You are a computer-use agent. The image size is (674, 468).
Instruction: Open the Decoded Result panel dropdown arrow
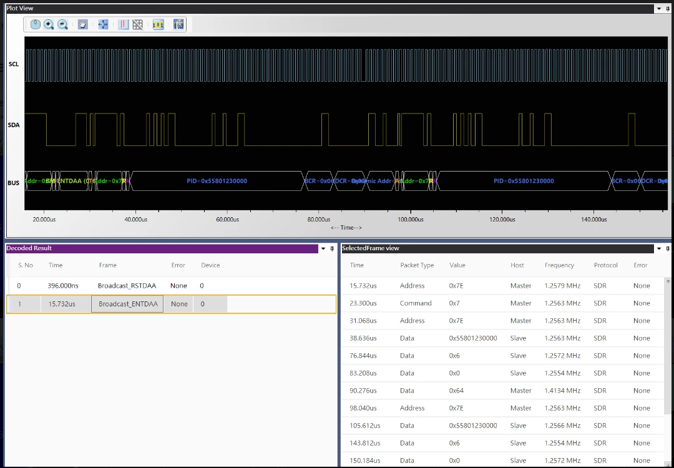coord(324,248)
